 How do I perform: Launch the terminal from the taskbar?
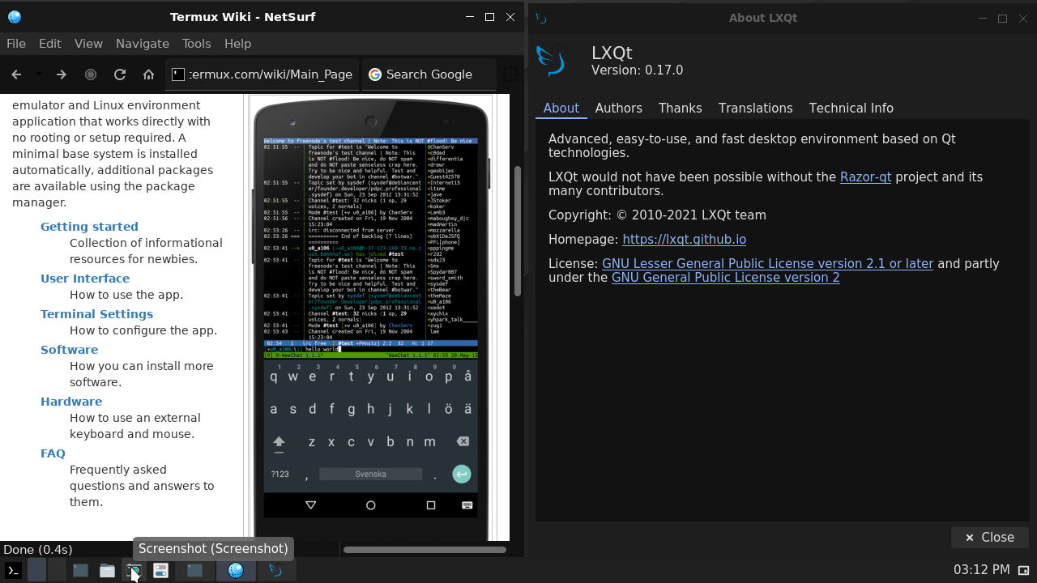[x=12, y=570]
